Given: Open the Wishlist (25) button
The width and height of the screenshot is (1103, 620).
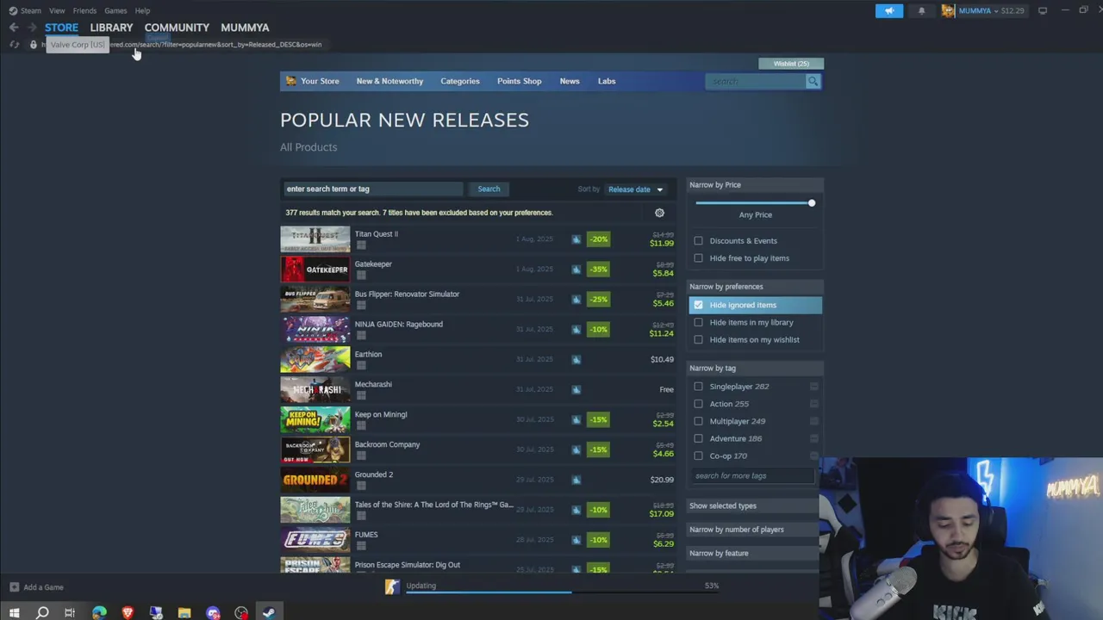Looking at the screenshot, I should (791, 64).
